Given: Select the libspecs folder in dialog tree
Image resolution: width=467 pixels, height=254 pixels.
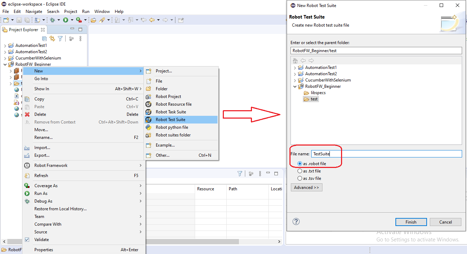Looking at the screenshot, I should pyautogui.click(x=315, y=93).
